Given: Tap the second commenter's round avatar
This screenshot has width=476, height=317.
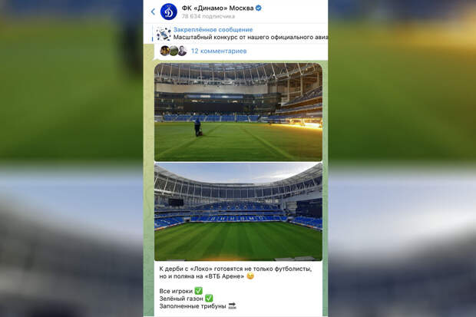Looking at the screenshot, I should click(x=174, y=51).
